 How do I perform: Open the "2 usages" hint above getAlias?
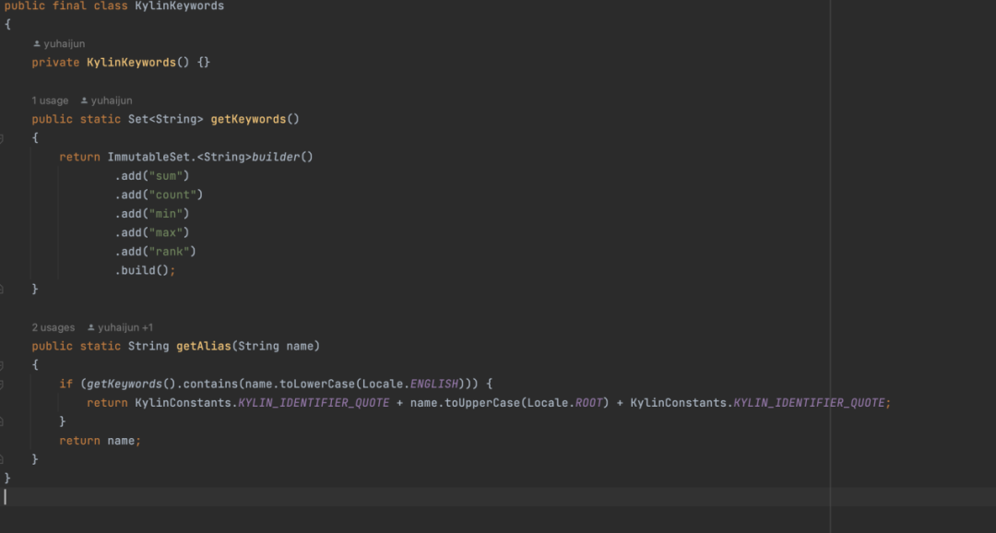[53, 327]
